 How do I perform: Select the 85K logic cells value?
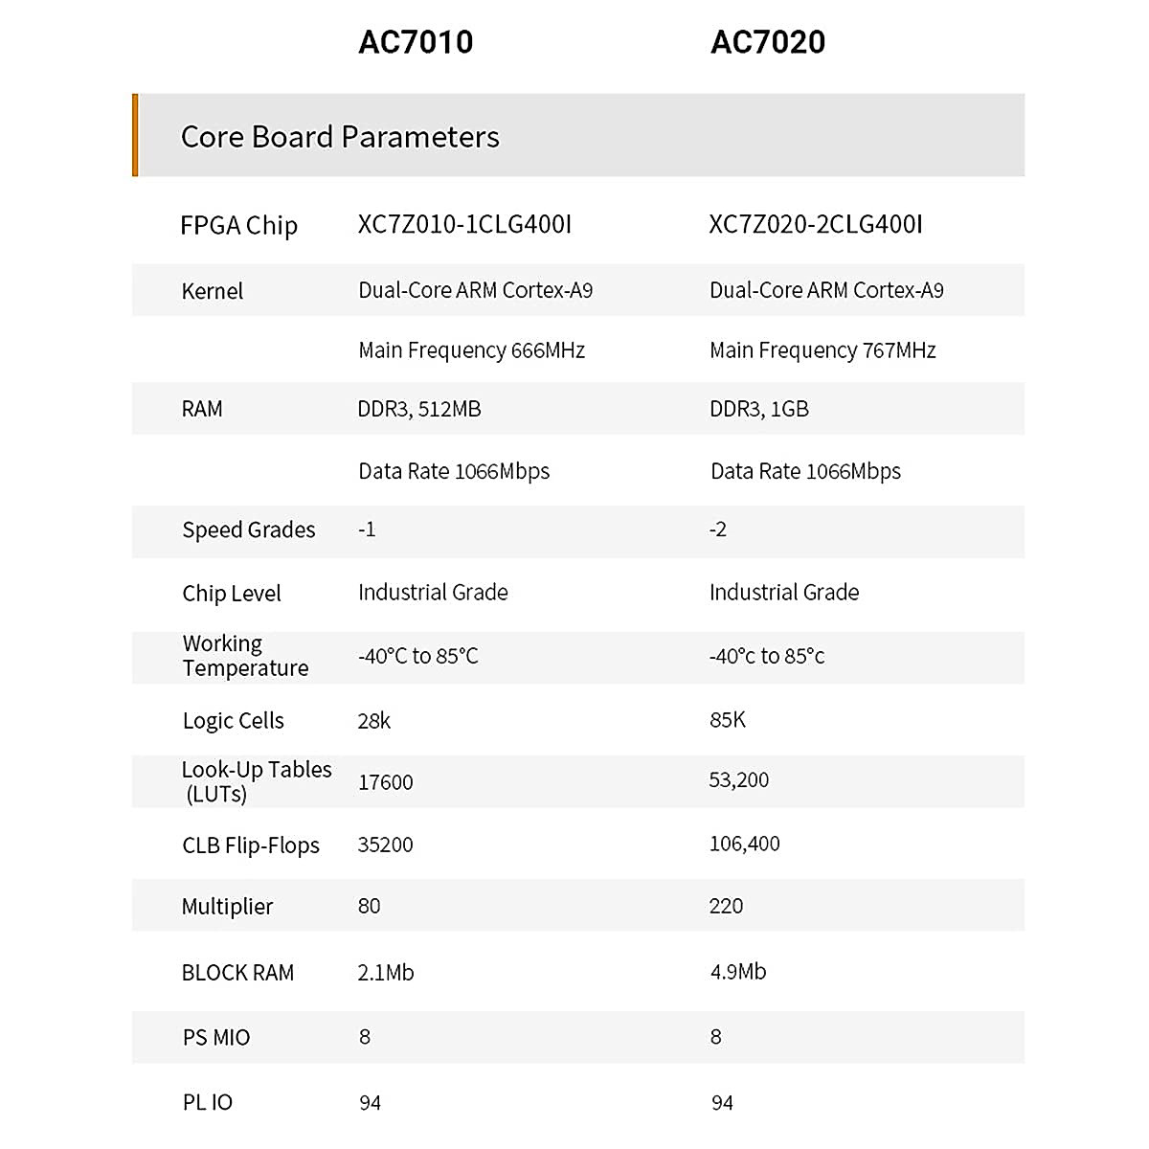(728, 720)
